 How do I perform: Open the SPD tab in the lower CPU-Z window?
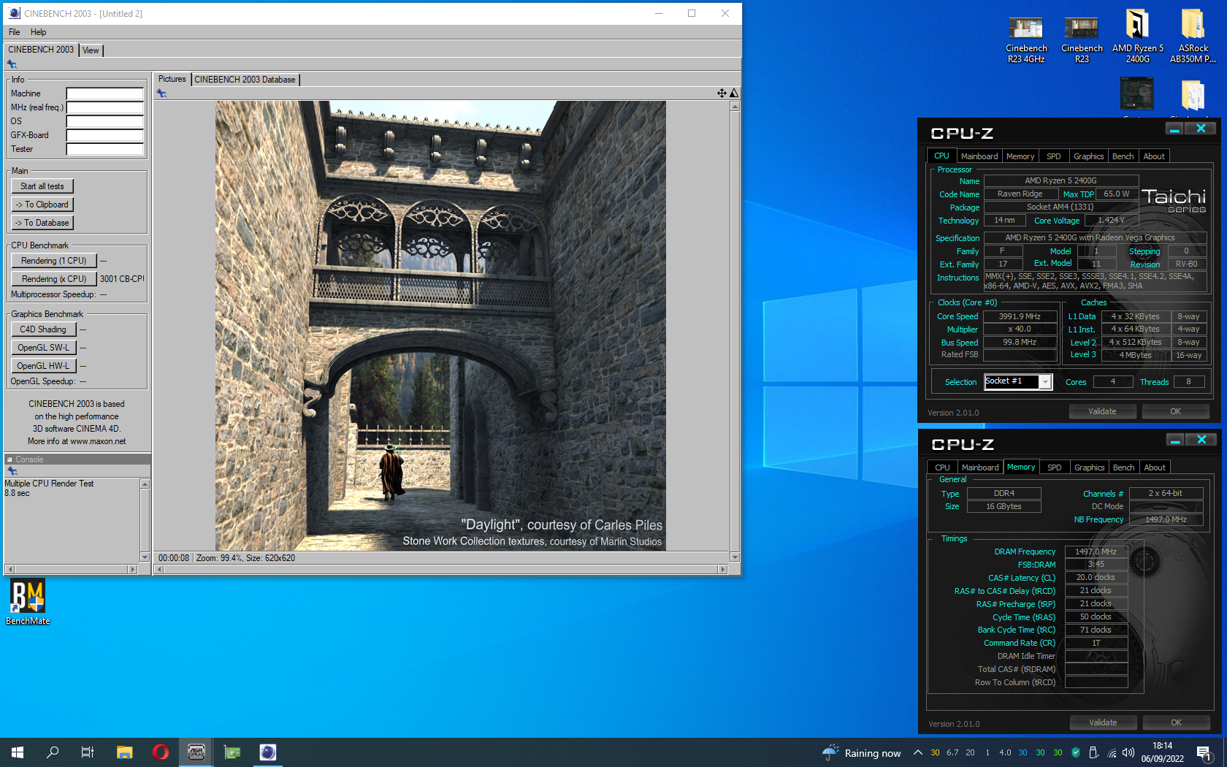pos(1054,468)
